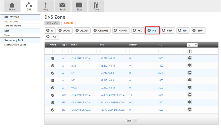Add a new HINFO record

[x=121, y=30]
